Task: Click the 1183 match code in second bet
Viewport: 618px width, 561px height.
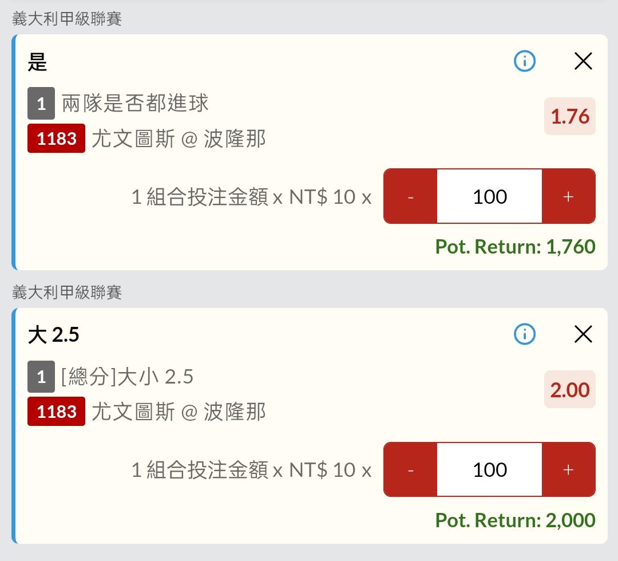Action: (x=56, y=412)
